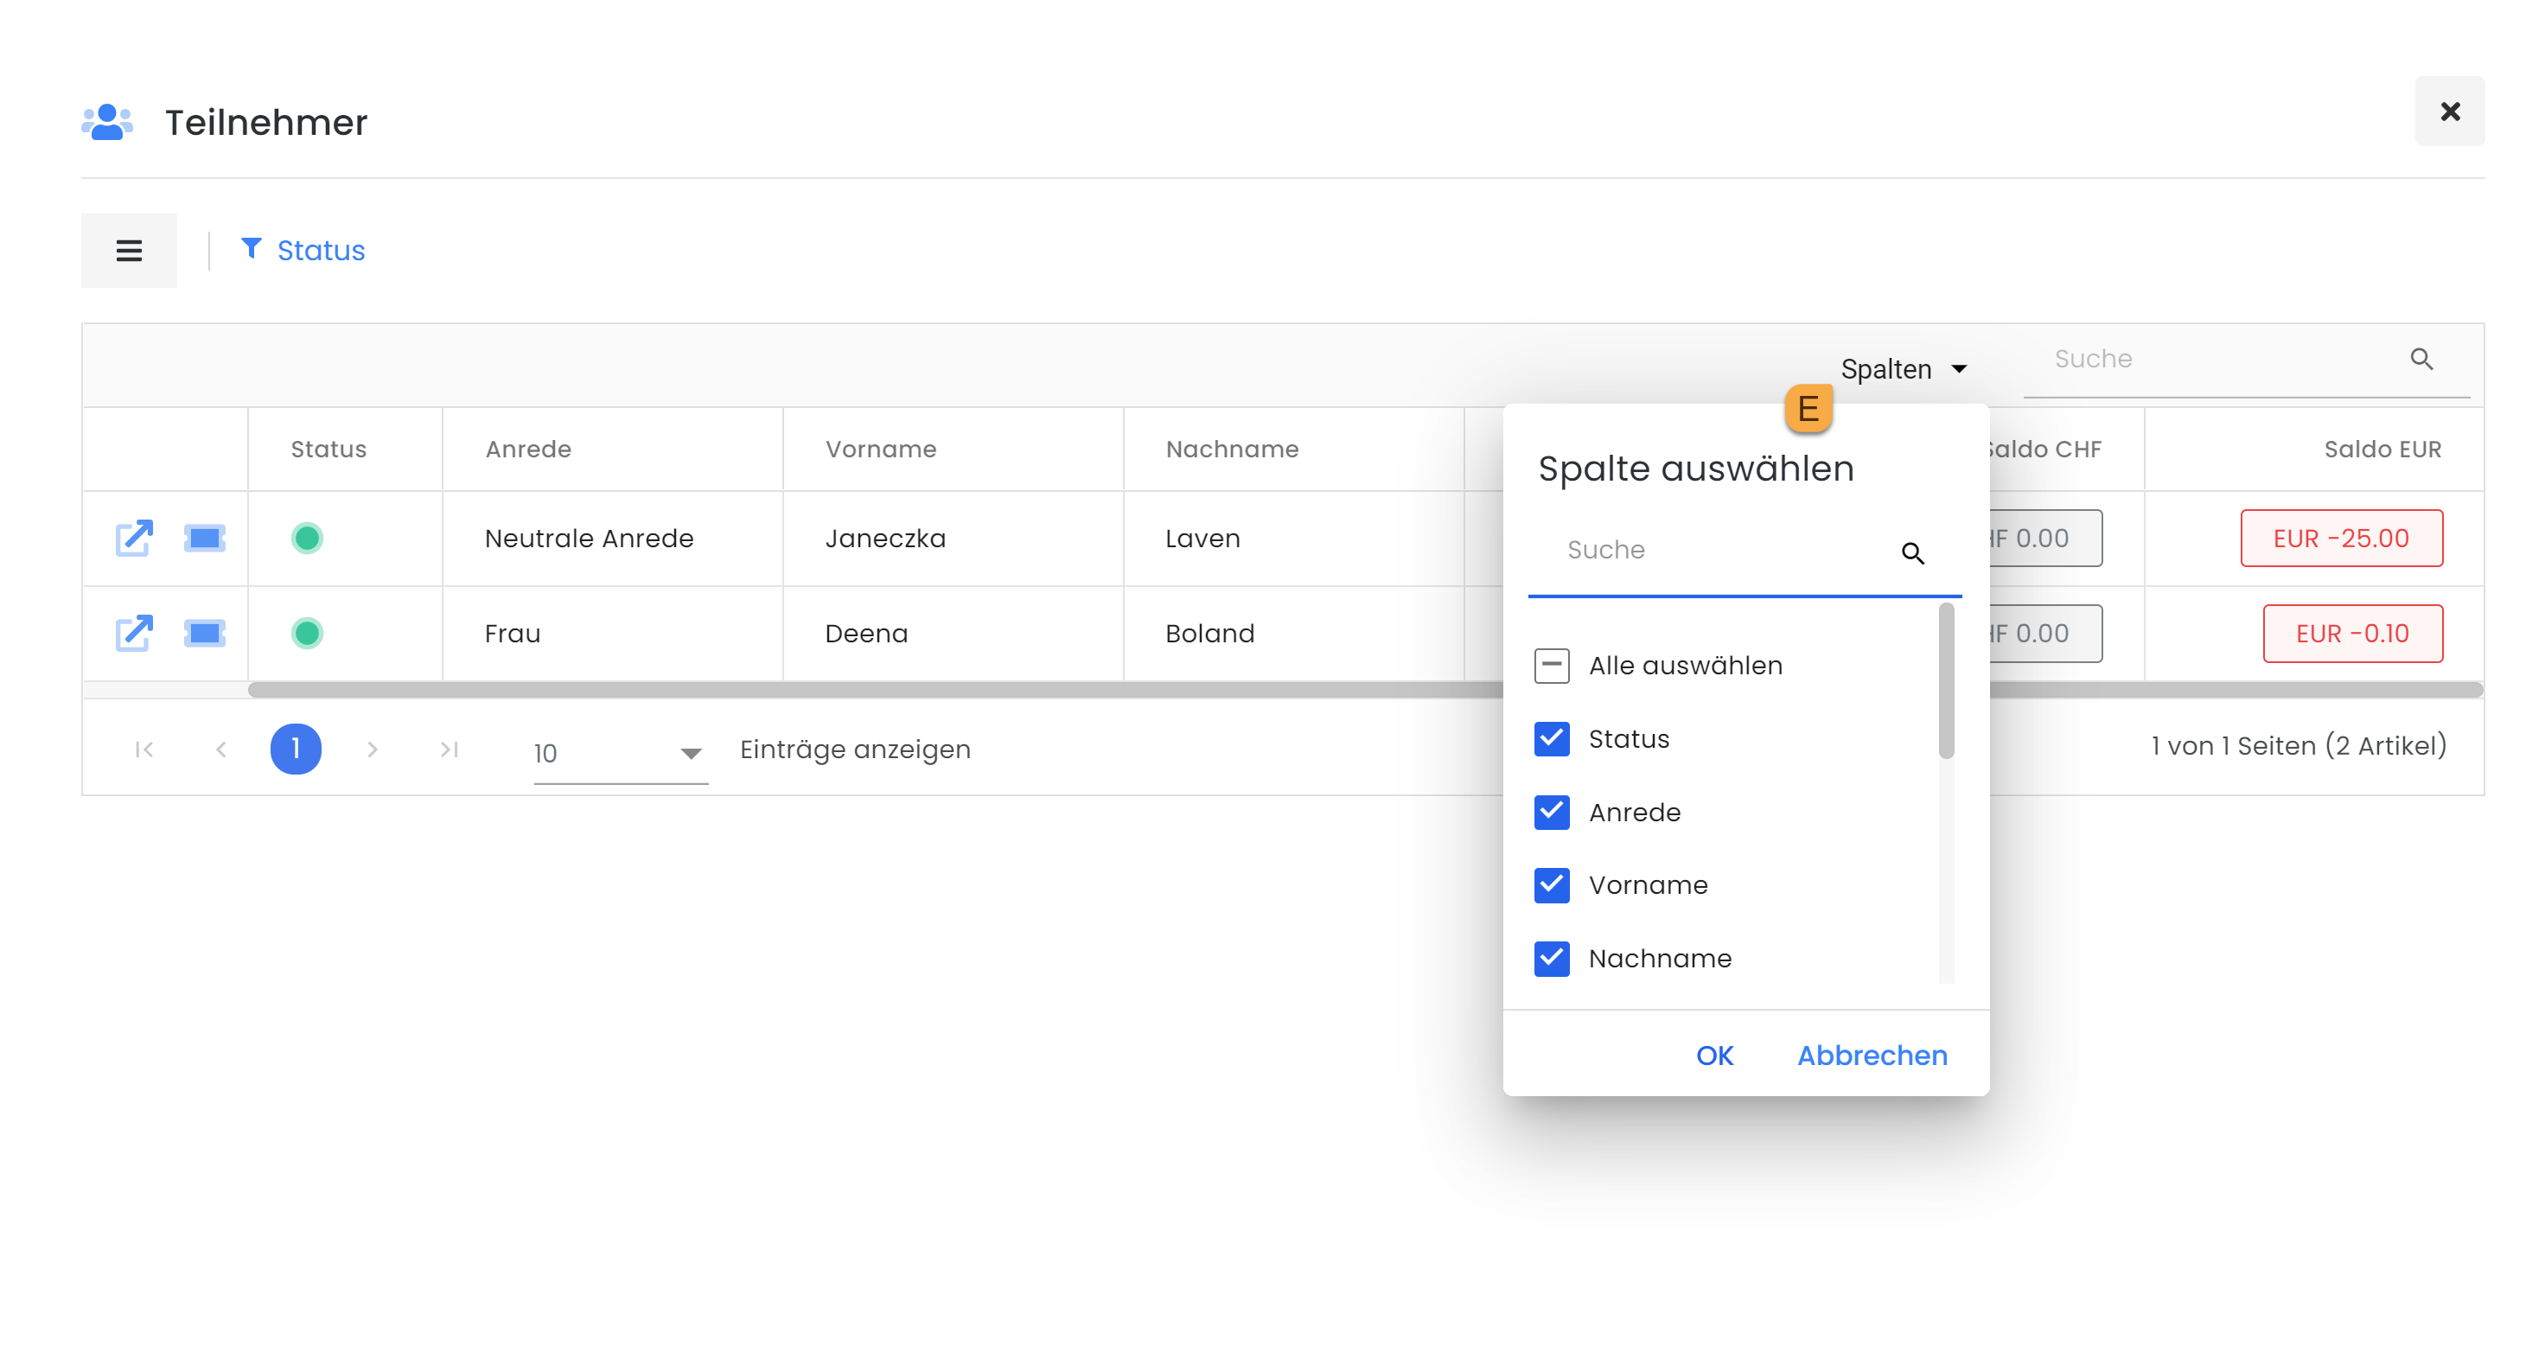Click search magnifier in column picker
The height and width of the screenshot is (1346, 2545).
click(x=1911, y=552)
